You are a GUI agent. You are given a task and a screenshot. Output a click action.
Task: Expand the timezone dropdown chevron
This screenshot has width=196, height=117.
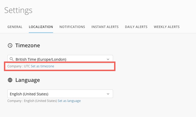click(x=108, y=59)
